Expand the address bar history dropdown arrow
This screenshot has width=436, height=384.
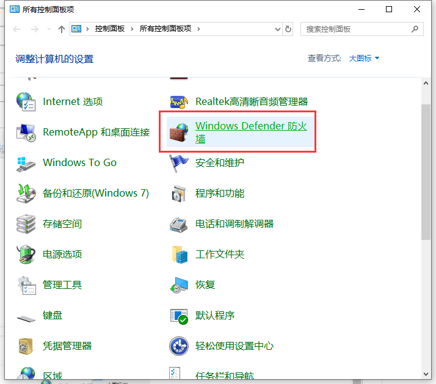pos(277,29)
